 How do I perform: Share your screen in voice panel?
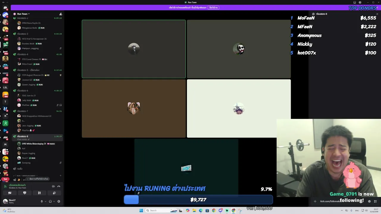click(25, 193)
